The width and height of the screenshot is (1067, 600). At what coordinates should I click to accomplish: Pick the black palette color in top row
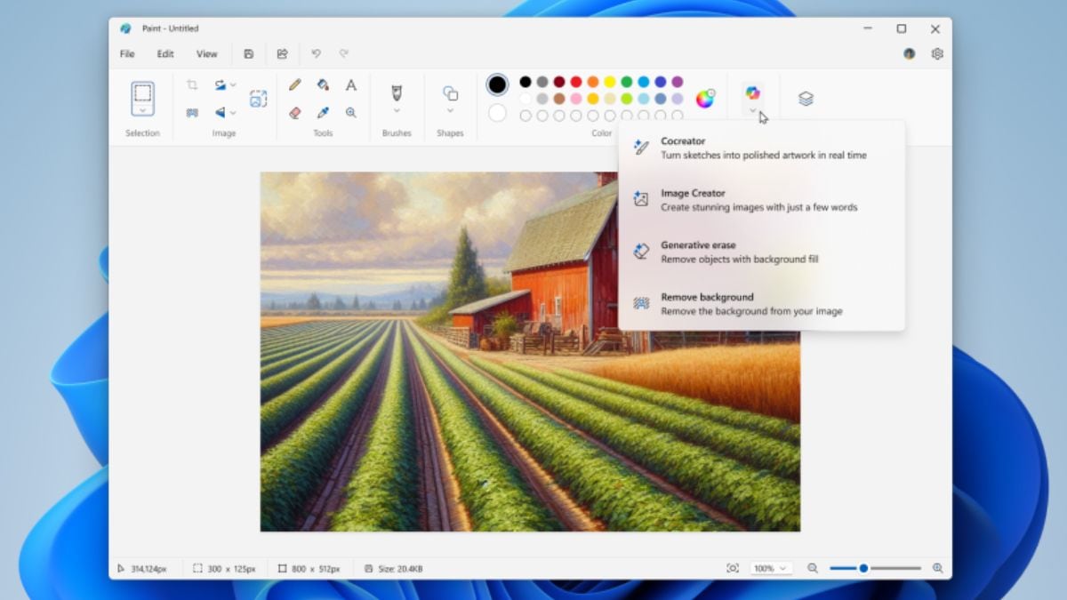click(525, 82)
